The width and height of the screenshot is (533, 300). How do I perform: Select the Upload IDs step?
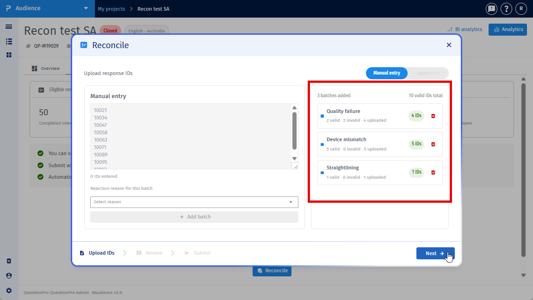pos(97,253)
